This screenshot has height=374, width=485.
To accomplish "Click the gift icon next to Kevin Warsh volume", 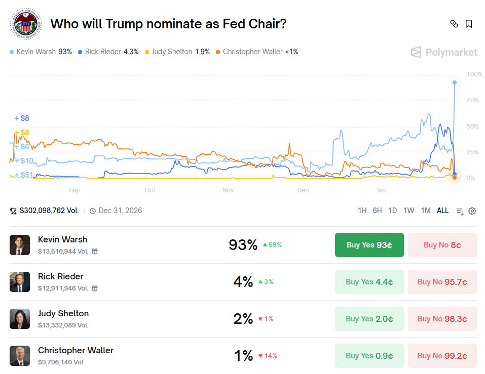I will 95,251.
